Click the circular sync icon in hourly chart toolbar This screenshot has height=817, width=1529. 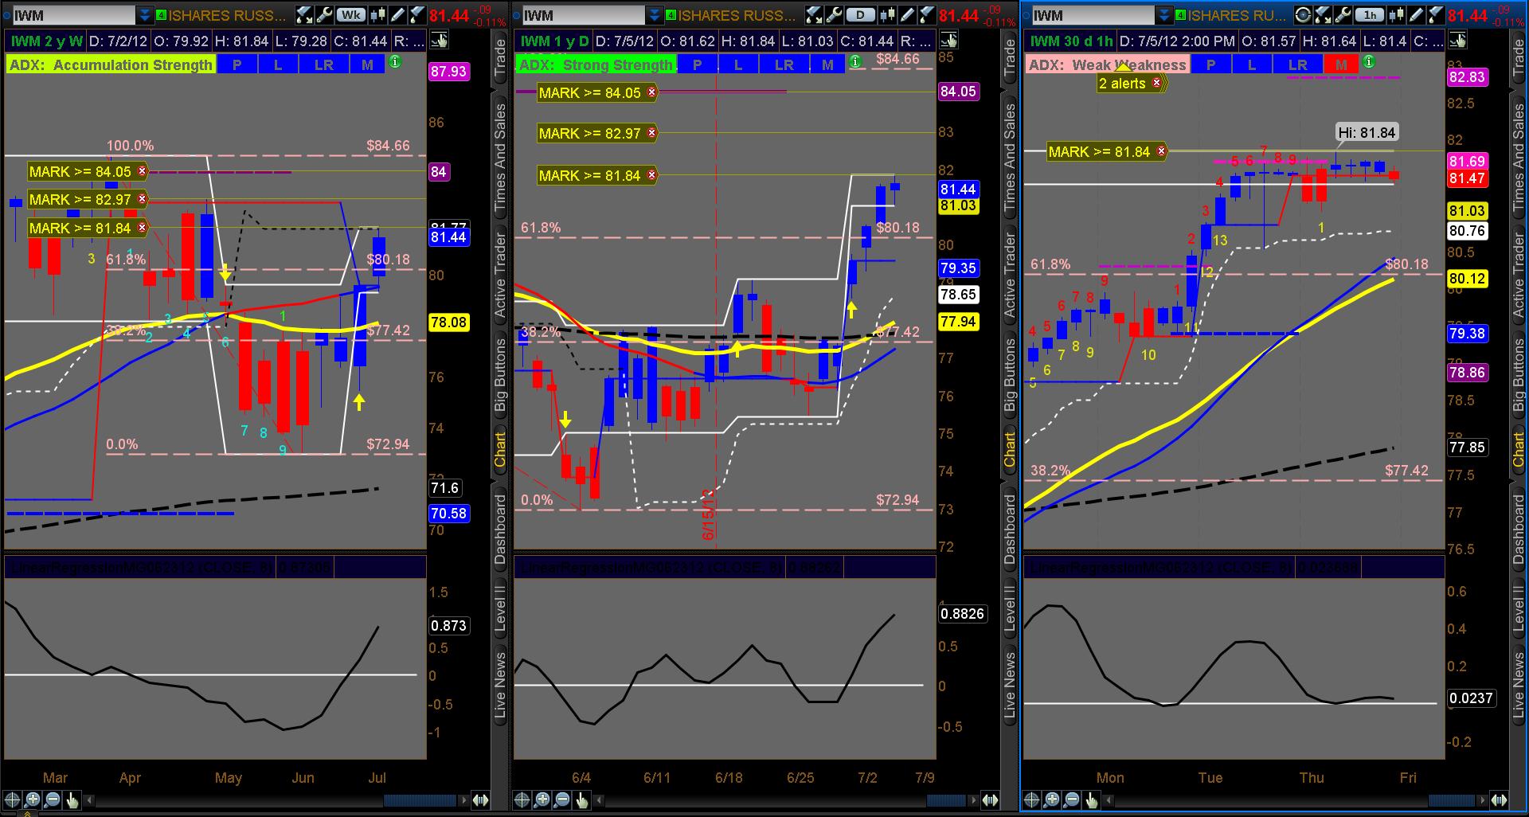tap(1303, 15)
